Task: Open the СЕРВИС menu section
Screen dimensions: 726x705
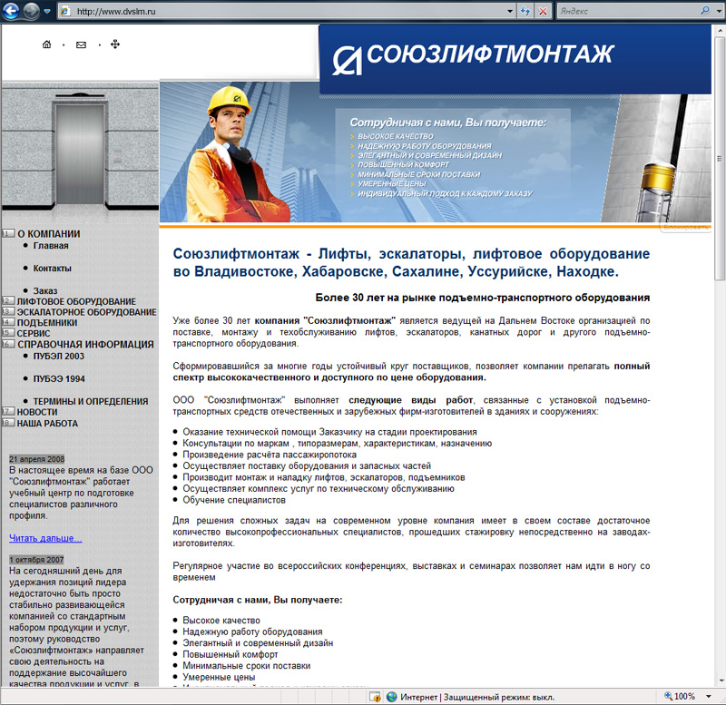Action: [x=34, y=333]
